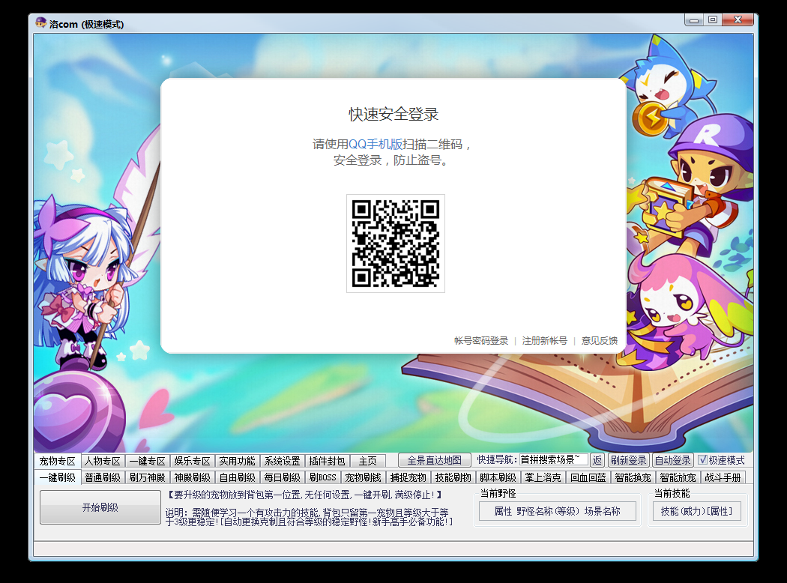The image size is (787, 583).
Task: Click the 快速安全登录 heading
Action: (x=393, y=115)
